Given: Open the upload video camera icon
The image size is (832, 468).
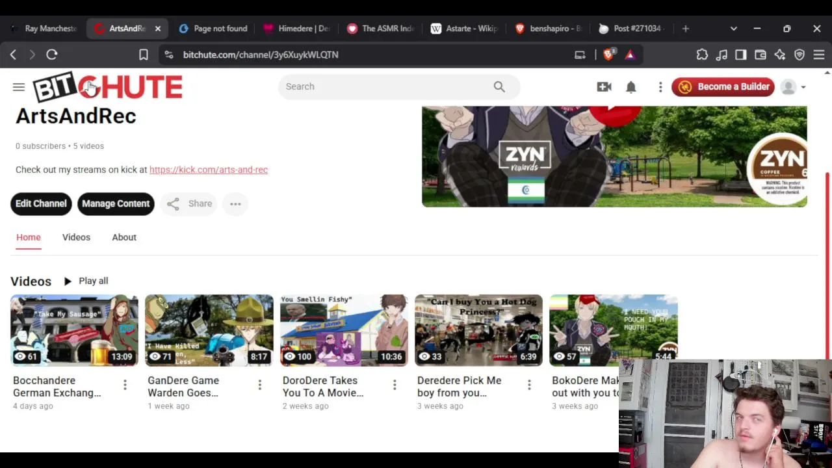Looking at the screenshot, I should 604,86.
